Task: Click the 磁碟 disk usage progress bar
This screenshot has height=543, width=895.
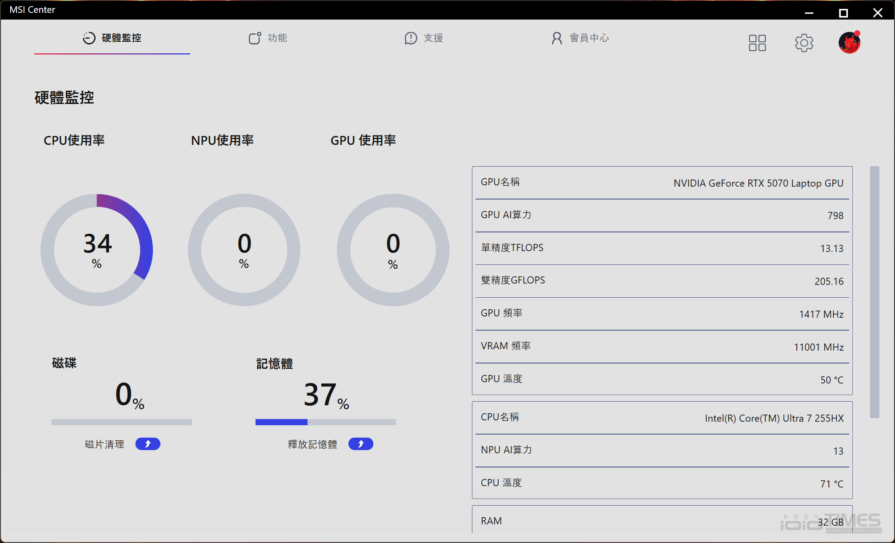Action: point(122,422)
